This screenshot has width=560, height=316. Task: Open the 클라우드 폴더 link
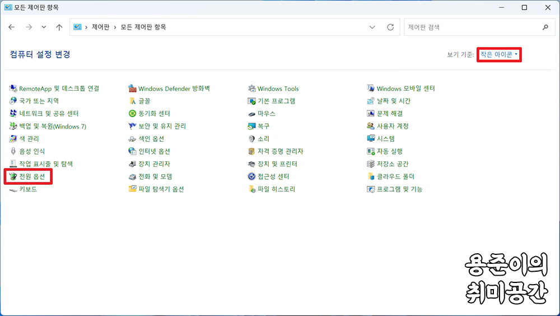396,176
